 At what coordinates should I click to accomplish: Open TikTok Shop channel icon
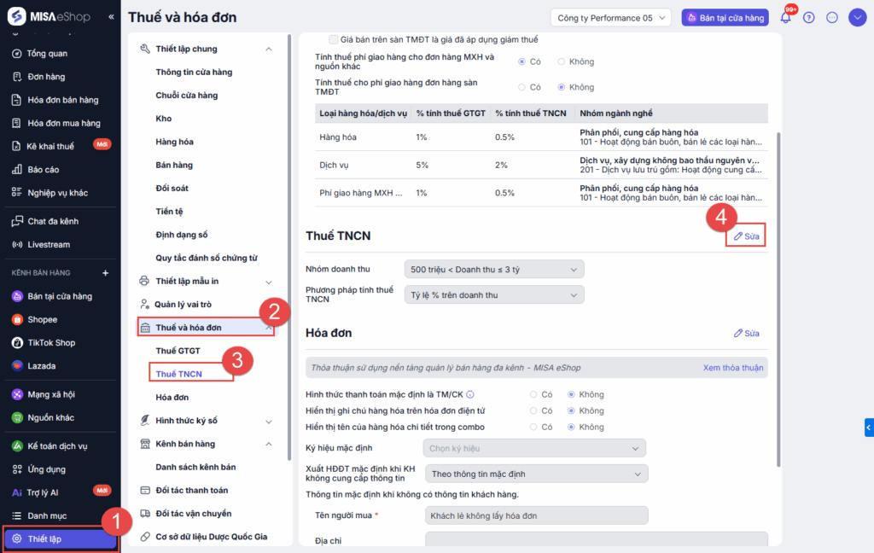coord(17,342)
